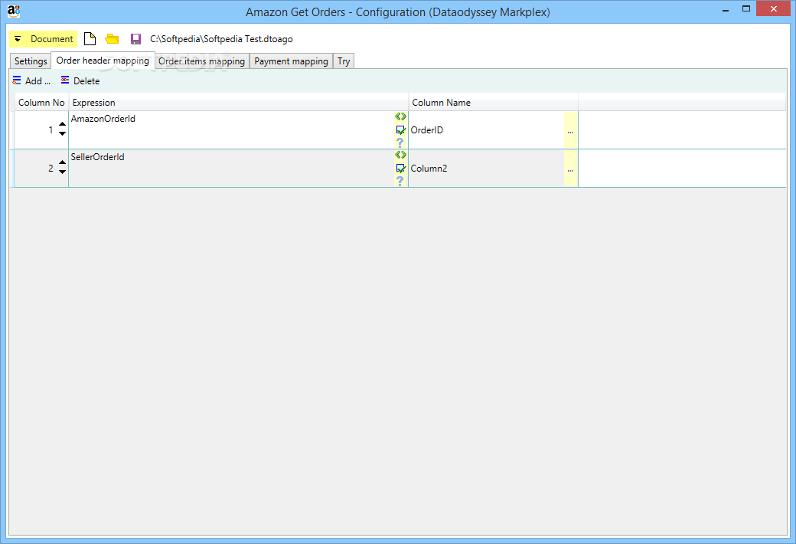796x544 pixels.
Task: Open ellipsis options for OrderID column
Action: click(571, 131)
